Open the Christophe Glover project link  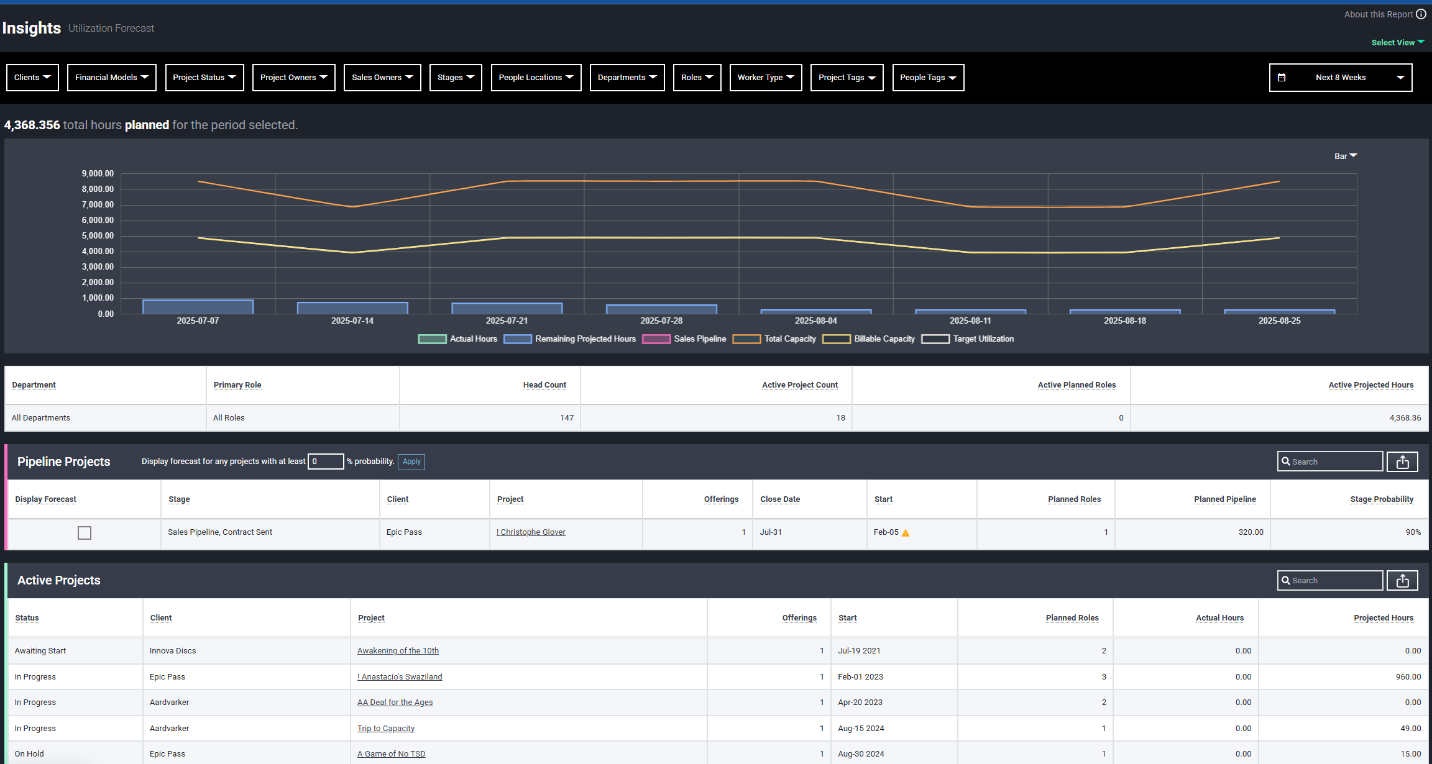point(531,532)
